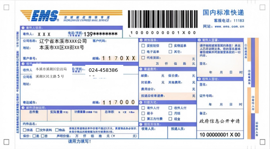Check the 物品 item type box
Screen dimensions: 270x149
pos(57,130)
